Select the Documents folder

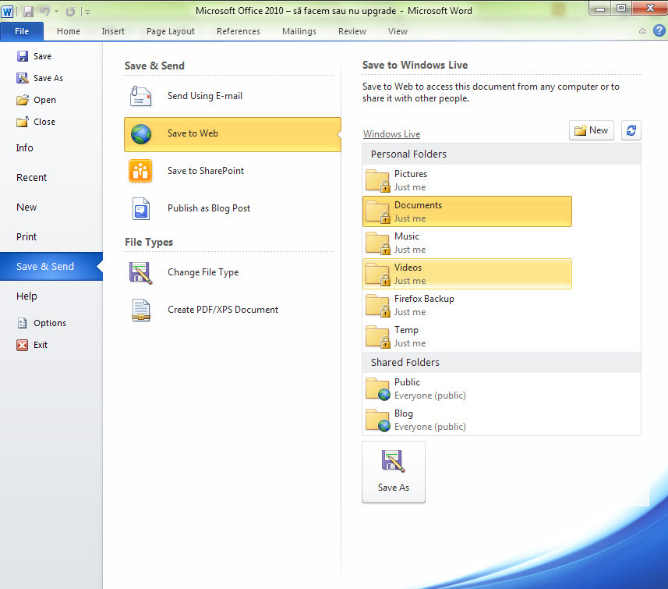[467, 211]
